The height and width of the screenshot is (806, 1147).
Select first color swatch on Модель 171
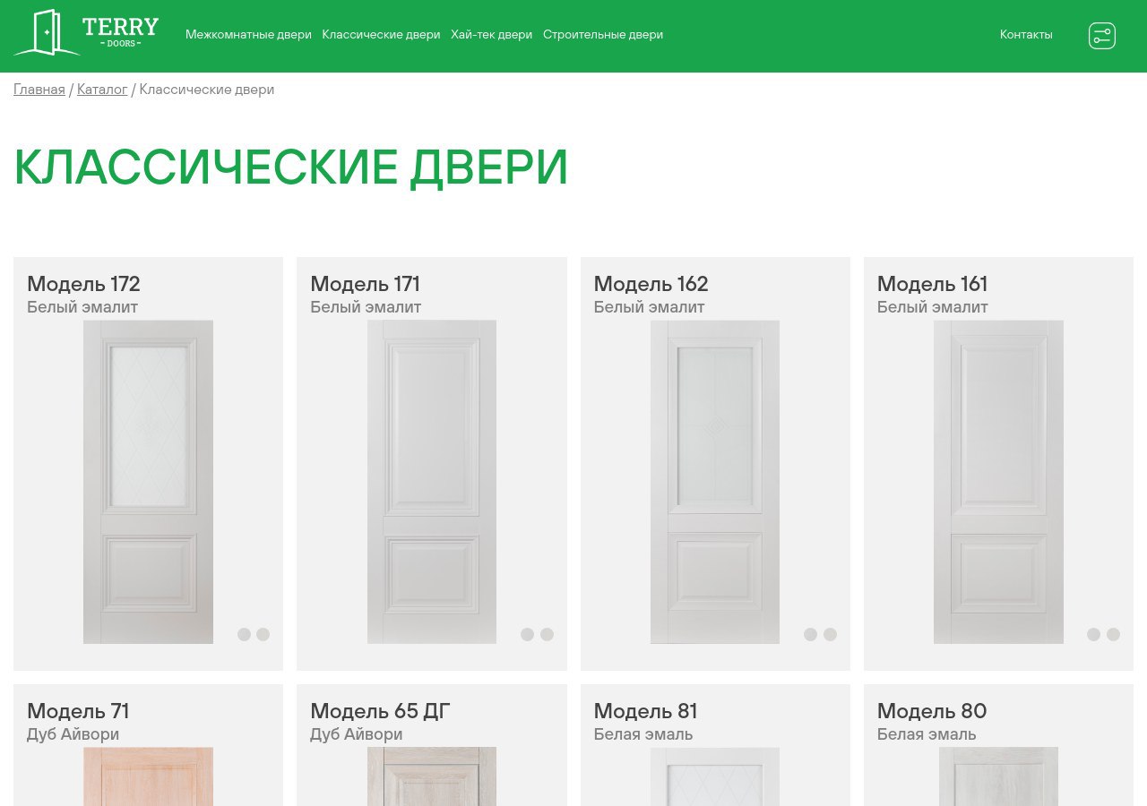coord(527,634)
